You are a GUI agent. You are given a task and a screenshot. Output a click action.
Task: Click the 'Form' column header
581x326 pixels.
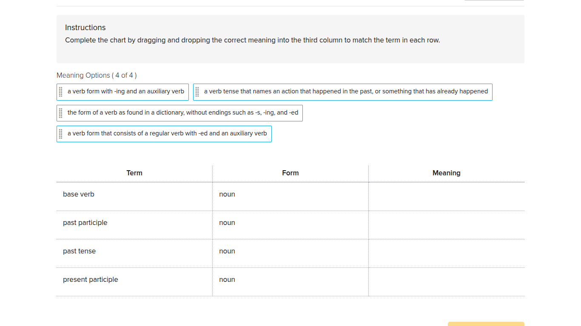point(290,173)
